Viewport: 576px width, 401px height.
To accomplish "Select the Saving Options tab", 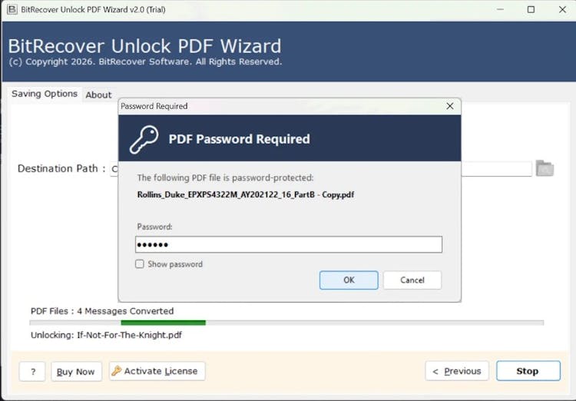I will pos(45,94).
